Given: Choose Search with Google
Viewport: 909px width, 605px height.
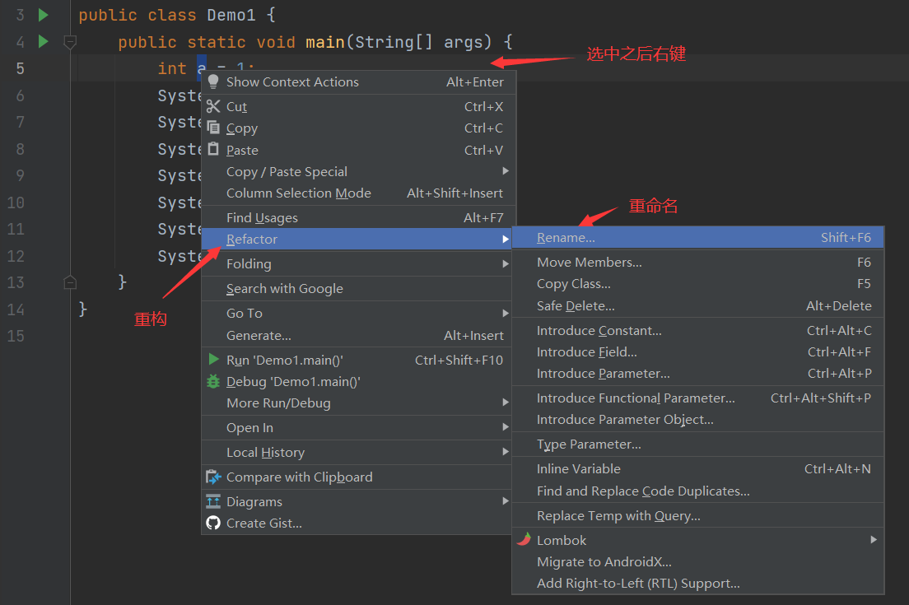Looking at the screenshot, I should tap(357, 289).
